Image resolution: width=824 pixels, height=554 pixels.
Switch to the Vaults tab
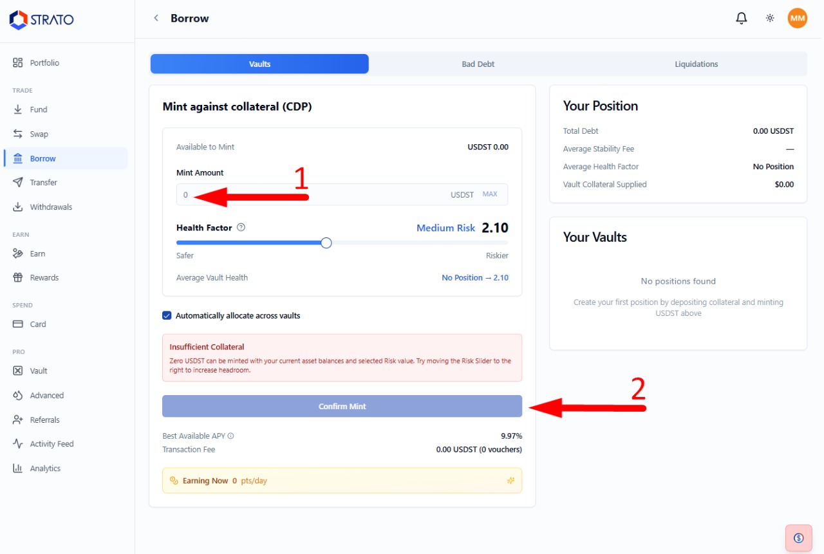click(259, 64)
